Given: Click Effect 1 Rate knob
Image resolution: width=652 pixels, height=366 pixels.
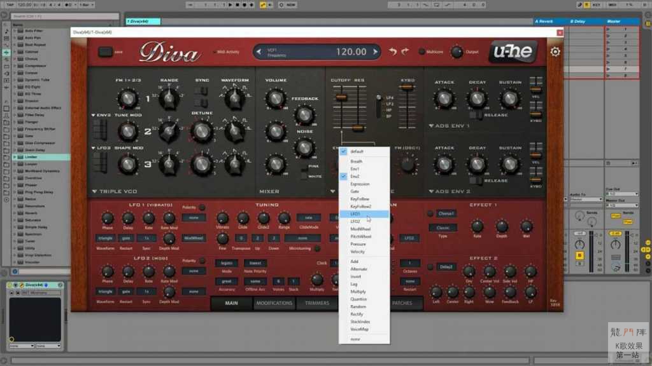Looking at the screenshot, I should click(x=477, y=226).
